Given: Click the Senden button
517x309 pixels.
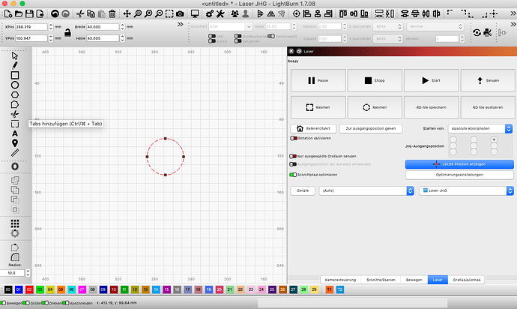Looking at the screenshot, I should pos(488,80).
